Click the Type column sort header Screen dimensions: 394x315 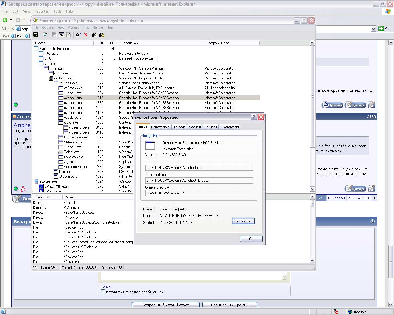pos(47,197)
